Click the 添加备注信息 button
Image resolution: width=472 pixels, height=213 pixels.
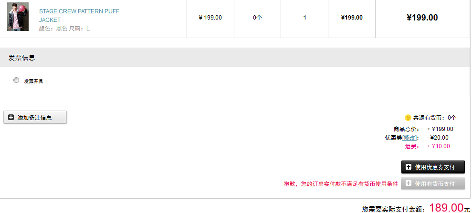pyautogui.click(x=35, y=117)
